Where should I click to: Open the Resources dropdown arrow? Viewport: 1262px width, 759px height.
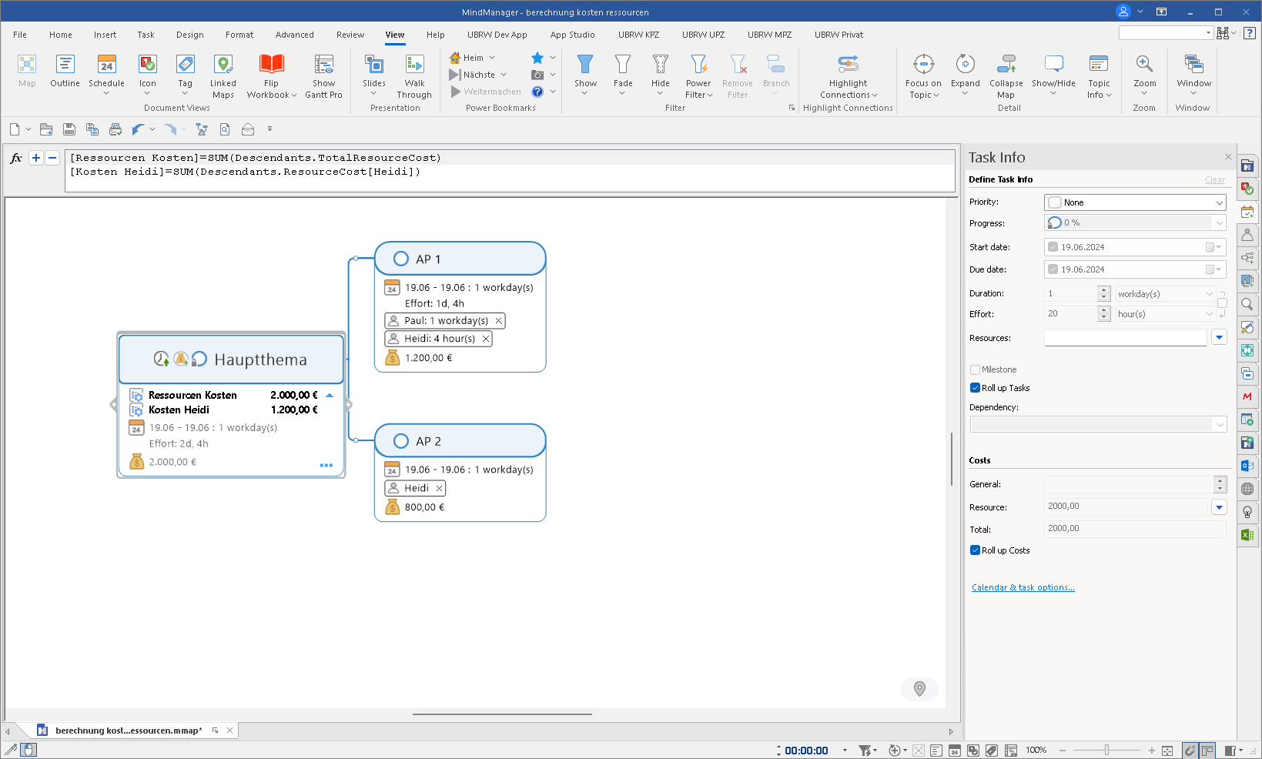point(1219,337)
